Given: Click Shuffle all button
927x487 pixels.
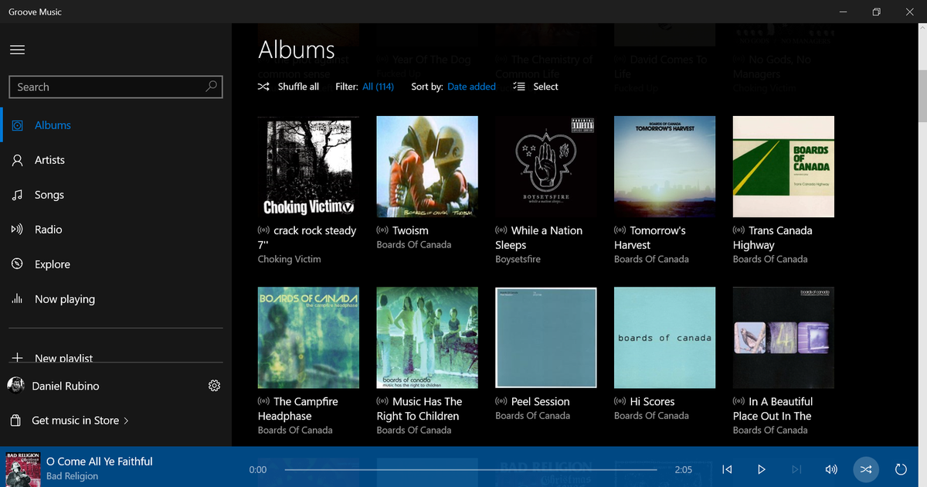Looking at the screenshot, I should [289, 87].
